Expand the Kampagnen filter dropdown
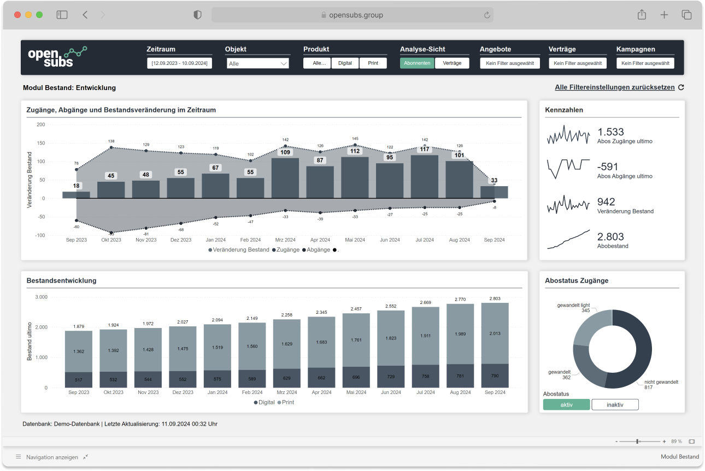Screen dimensions: 705x471 click(x=645, y=63)
